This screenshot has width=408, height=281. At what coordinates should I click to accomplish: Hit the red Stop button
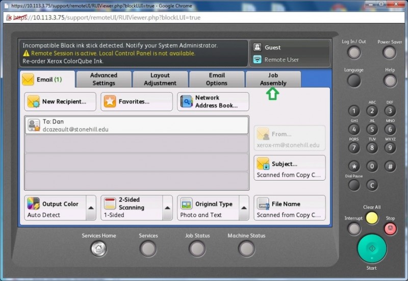point(390,228)
